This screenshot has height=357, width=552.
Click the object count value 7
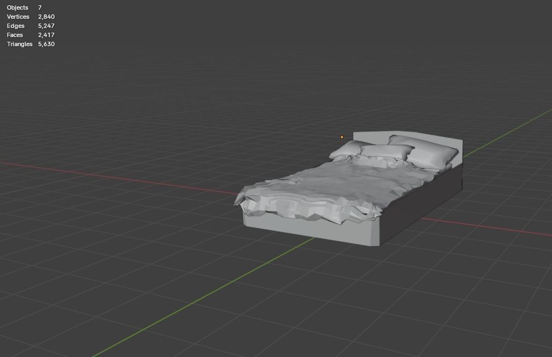pyautogui.click(x=40, y=8)
